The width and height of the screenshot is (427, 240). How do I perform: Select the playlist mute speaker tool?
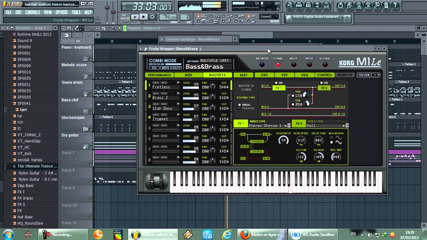(92, 28)
